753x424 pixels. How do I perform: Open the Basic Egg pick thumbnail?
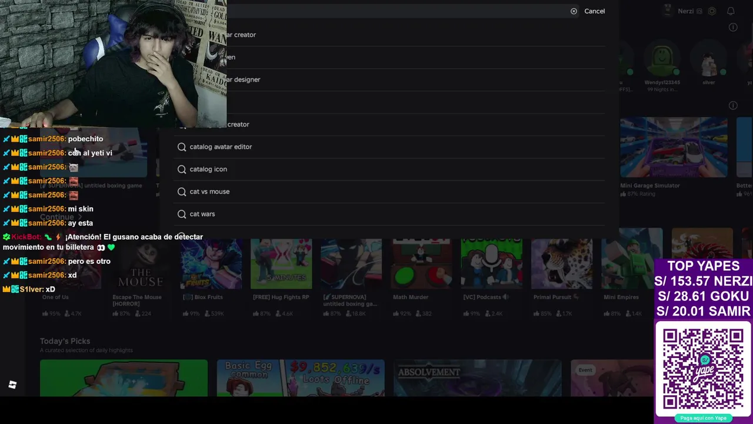click(x=301, y=378)
